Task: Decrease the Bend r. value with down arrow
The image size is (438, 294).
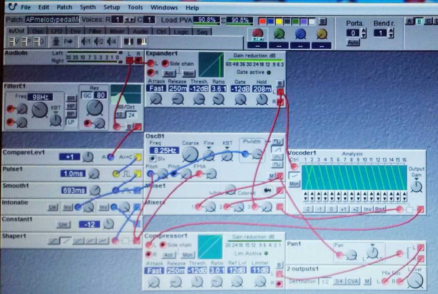Action: [x=391, y=36]
